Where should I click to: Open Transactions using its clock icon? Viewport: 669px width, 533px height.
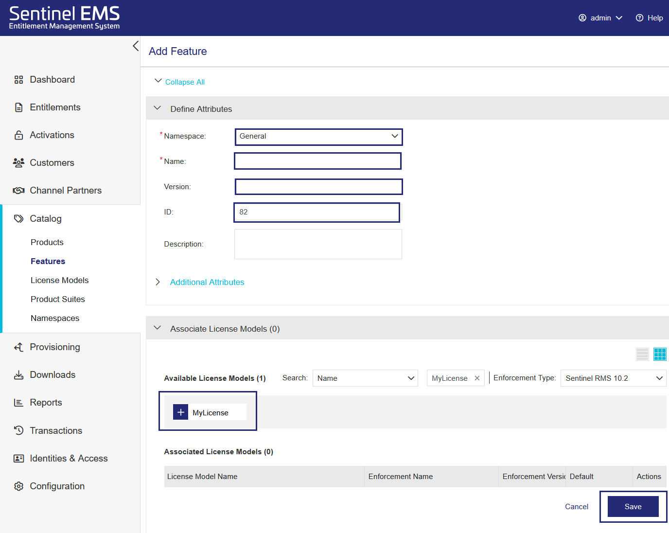click(x=18, y=430)
